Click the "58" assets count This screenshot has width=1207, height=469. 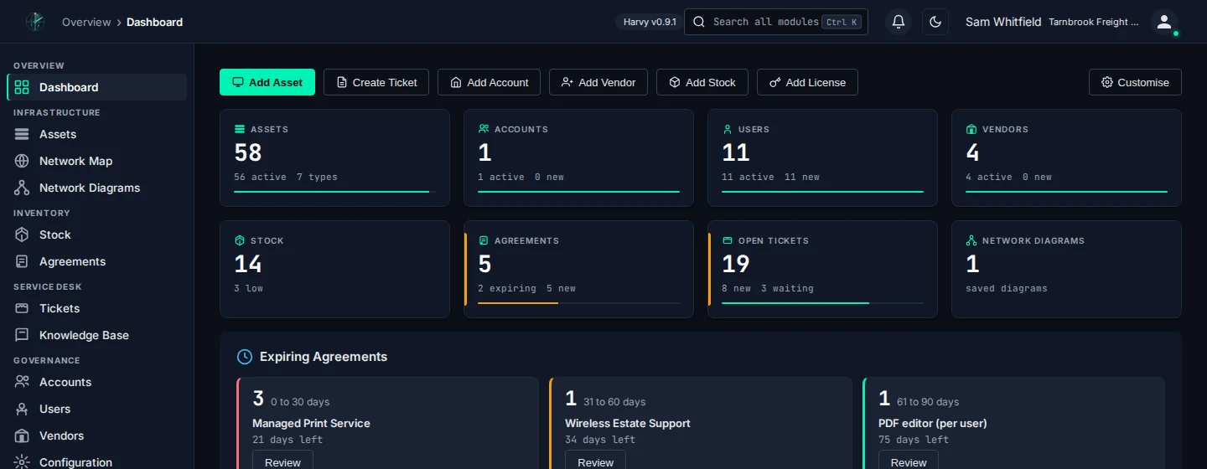(x=248, y=152)
